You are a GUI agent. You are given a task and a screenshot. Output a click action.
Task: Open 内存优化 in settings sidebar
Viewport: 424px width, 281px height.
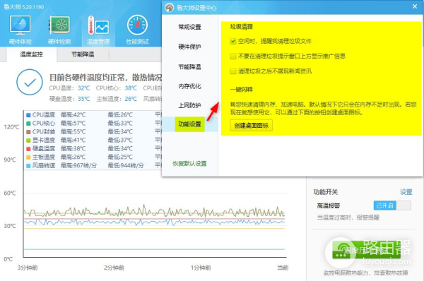coord(189,86)
